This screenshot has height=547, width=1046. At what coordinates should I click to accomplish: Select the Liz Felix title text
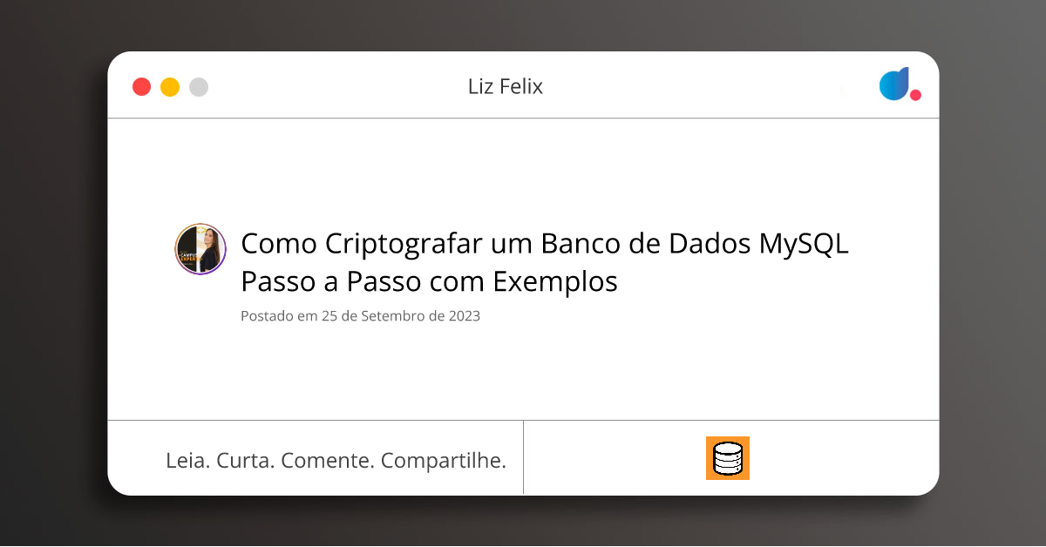point(505,86)
